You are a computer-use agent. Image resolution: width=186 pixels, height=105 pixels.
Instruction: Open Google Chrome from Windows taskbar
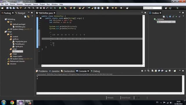point(12,102)
